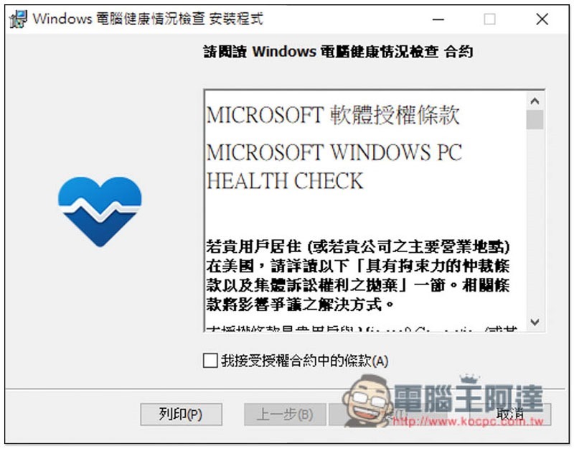Click the scroll down arrow of license text

(x=535, y=322)
